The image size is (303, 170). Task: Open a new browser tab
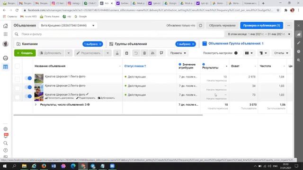263,3
